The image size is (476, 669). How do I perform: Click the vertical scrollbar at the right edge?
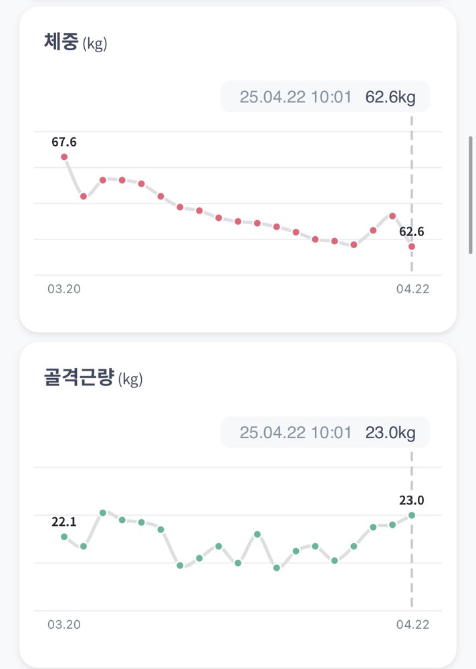pos(471,194)
